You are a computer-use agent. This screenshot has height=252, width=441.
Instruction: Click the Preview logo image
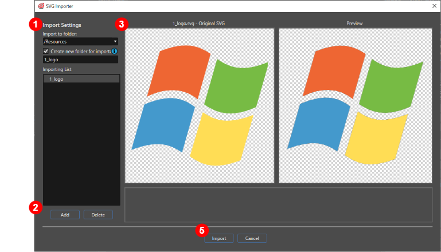pyautogui.click(x=356, y=105)
